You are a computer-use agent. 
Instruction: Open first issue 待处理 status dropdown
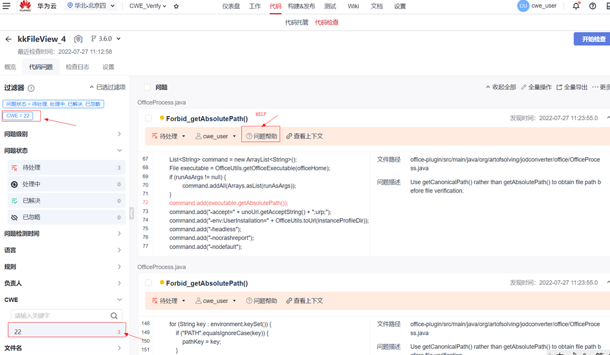(168, 136)
